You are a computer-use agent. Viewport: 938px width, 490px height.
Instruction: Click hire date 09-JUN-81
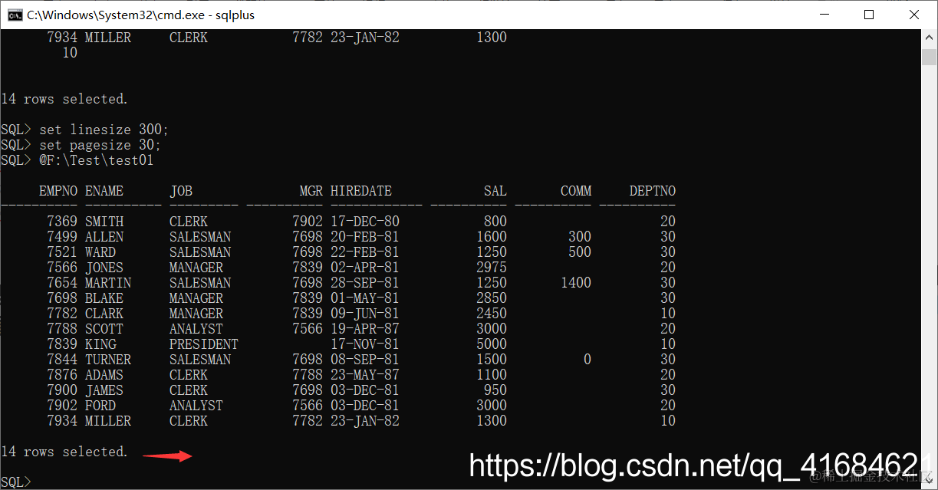(x=365, y=314)
